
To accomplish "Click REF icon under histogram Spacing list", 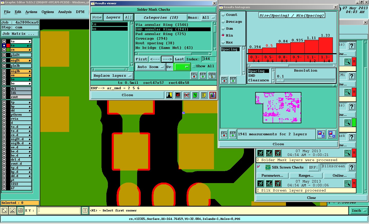I will (x=233, y=80).
